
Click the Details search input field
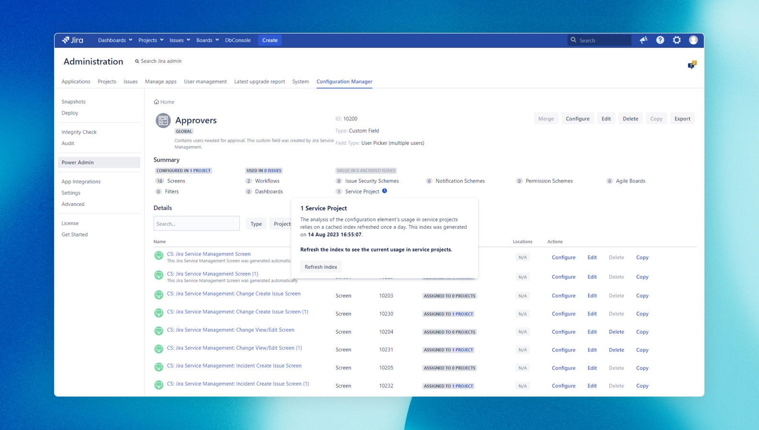(196, 224)
